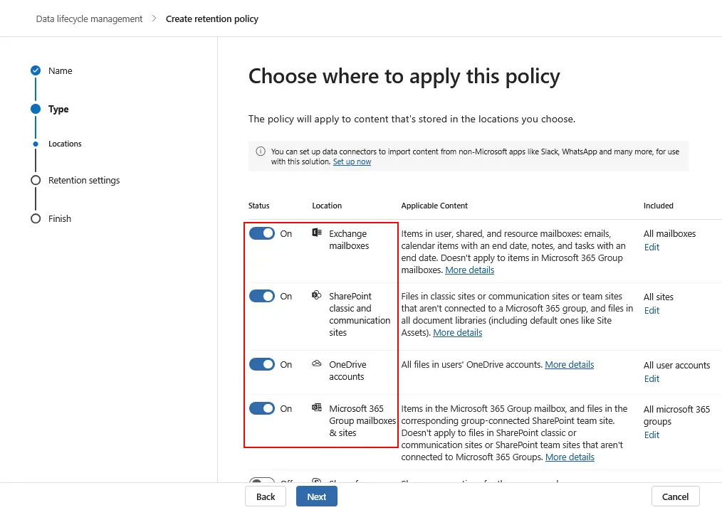722x510 pixels.
Task: Cancel the retention policy creation
Action: point(674,496)
